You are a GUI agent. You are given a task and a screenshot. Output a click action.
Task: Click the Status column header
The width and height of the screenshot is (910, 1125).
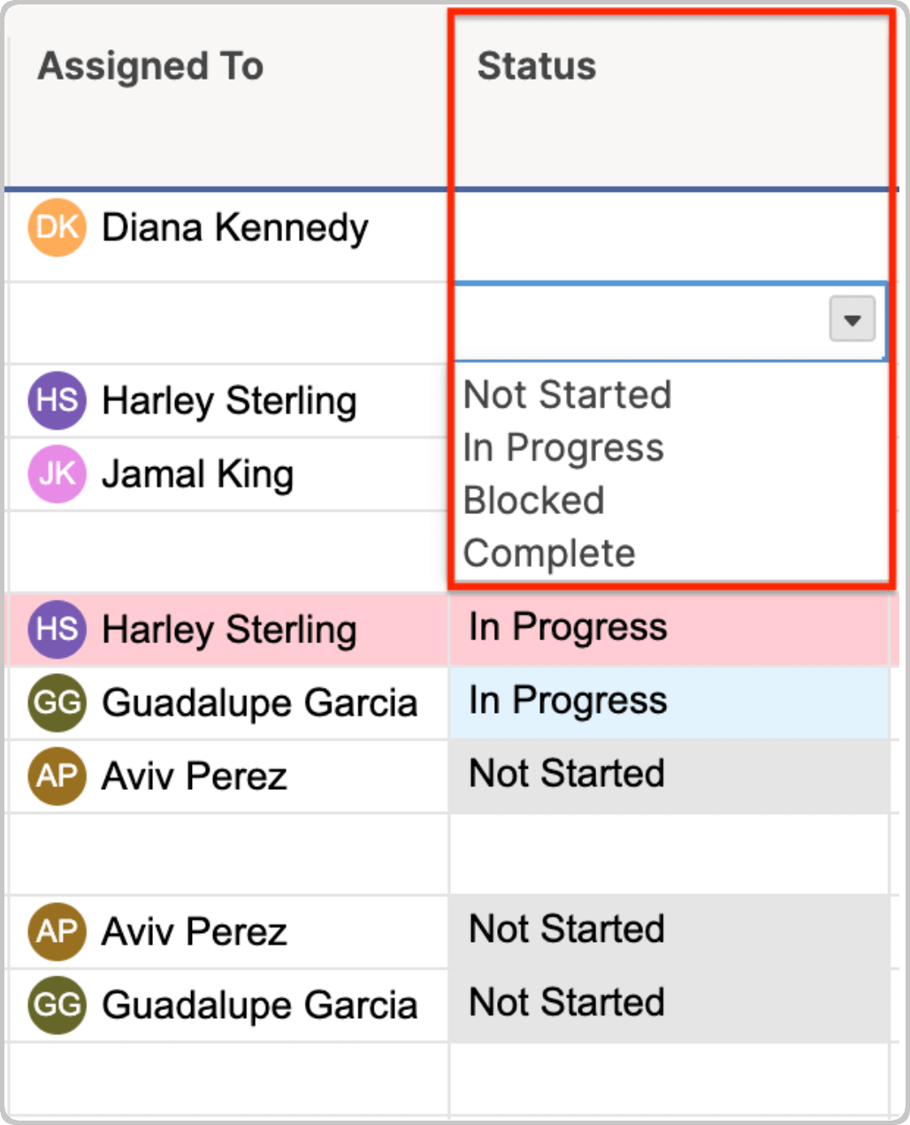537,66
